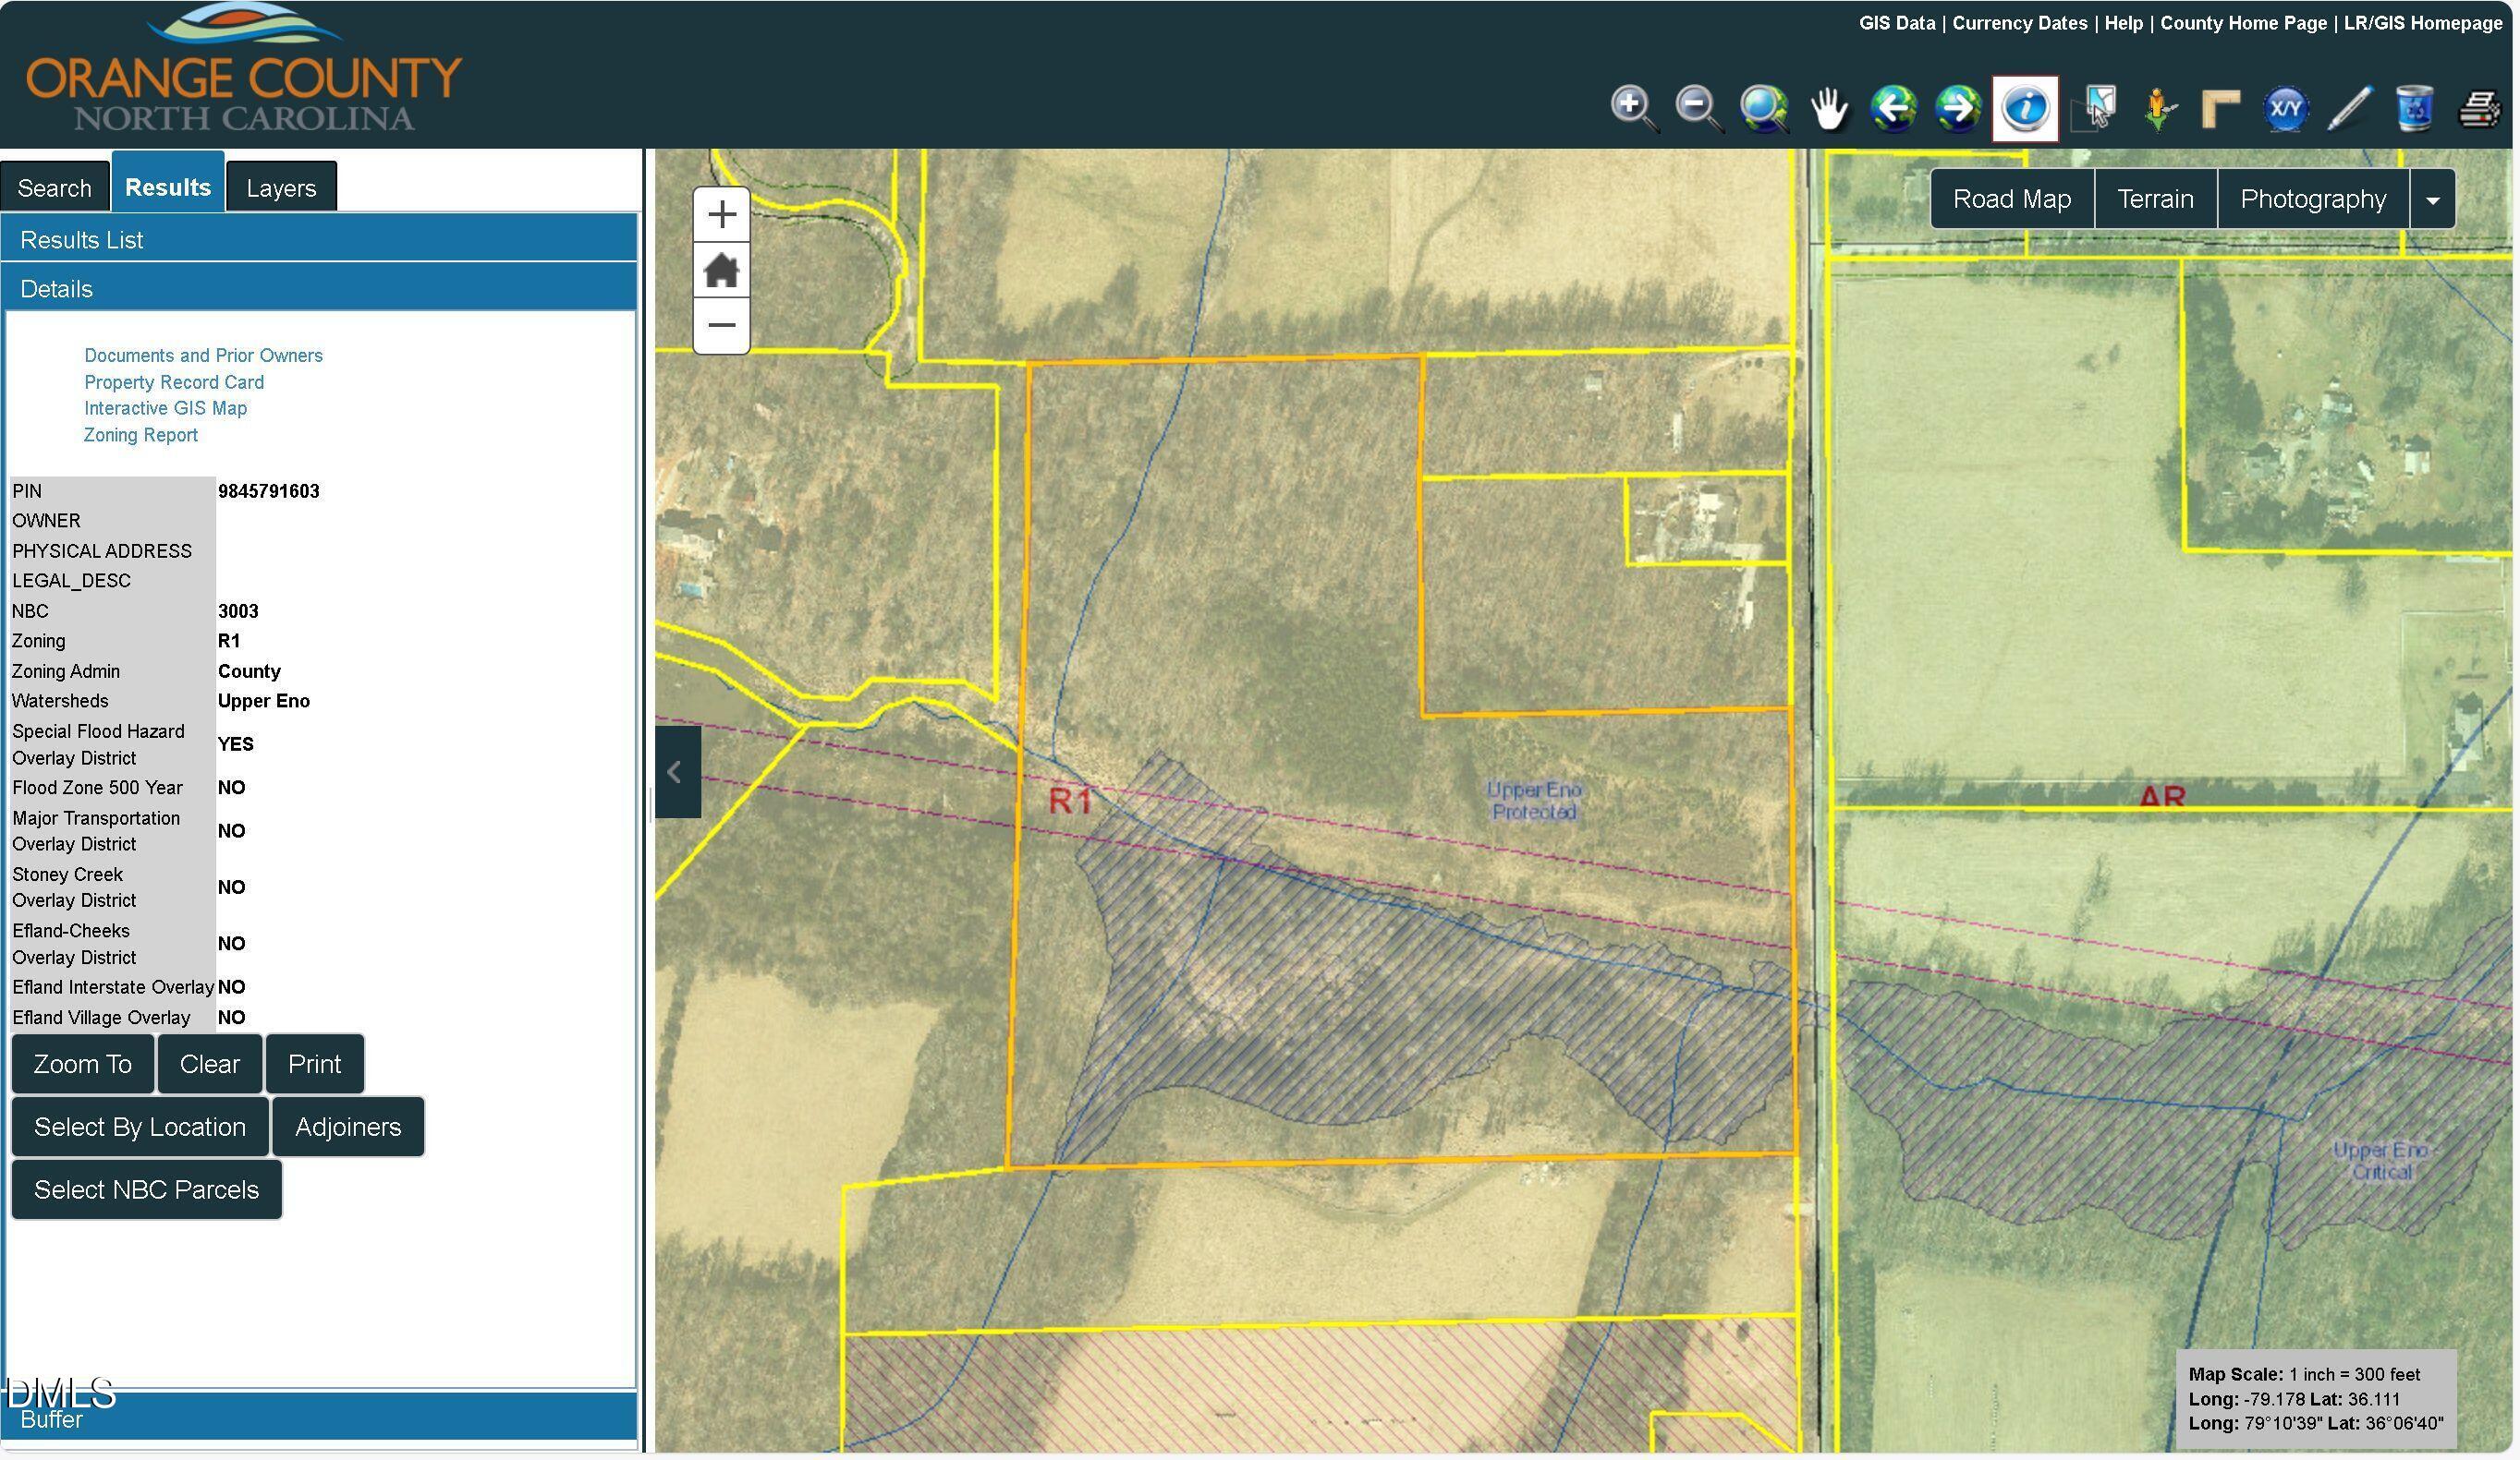This screenshot has height=1460, width=2520.
Task: Choose the select parcels tool
Action: click(x=2097, y=108)
